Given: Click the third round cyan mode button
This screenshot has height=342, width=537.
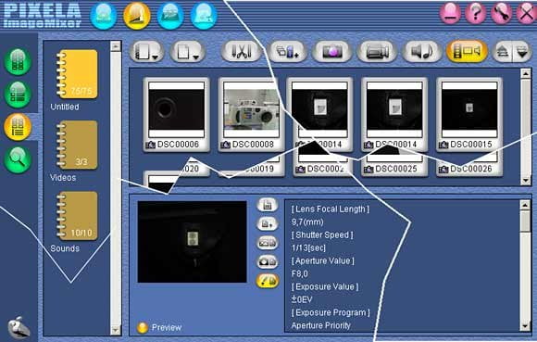Looking at the screenshot, I should tap(170, 16).
